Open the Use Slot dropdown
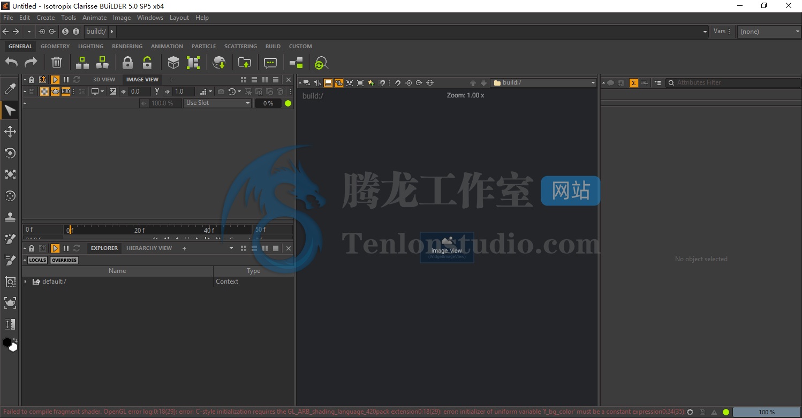Image resolution: width=802 pixels, height=418 pixels. click(218, 103)
